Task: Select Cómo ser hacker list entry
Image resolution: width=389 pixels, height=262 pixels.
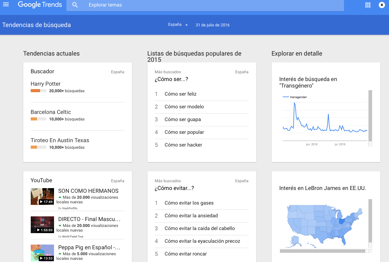Action: (x=183, y=145)
